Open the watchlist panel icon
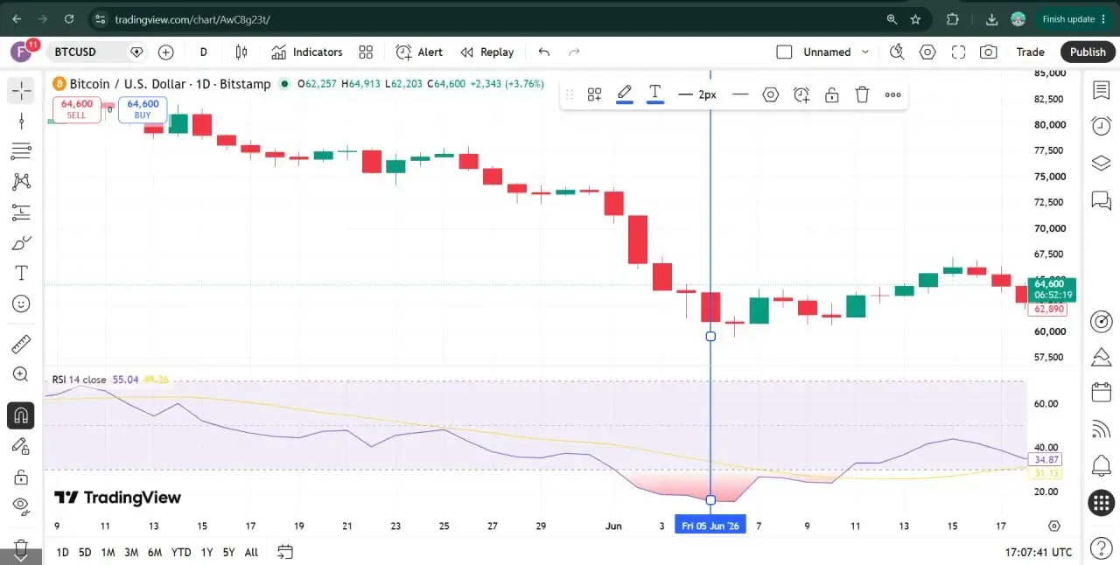 point(1102,89)
